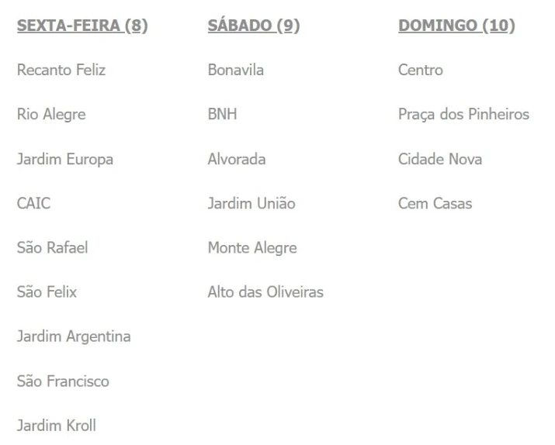Click the Alvorada entry
555x445 pixels.
pyautogui.click(x=237, y=160)
